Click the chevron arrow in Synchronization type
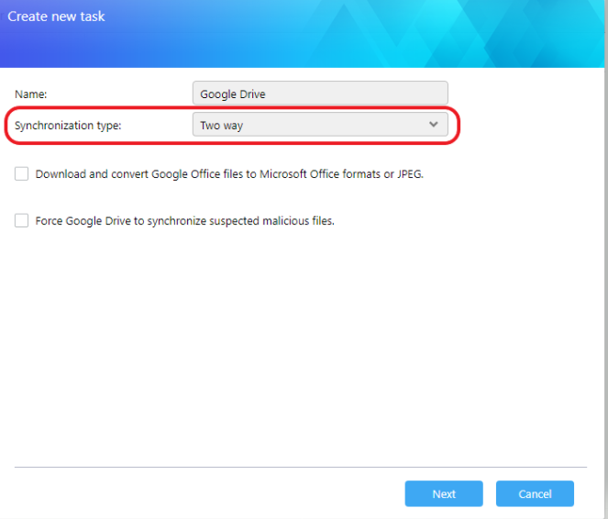The image size is (608, 519). (x=433, y=125)
